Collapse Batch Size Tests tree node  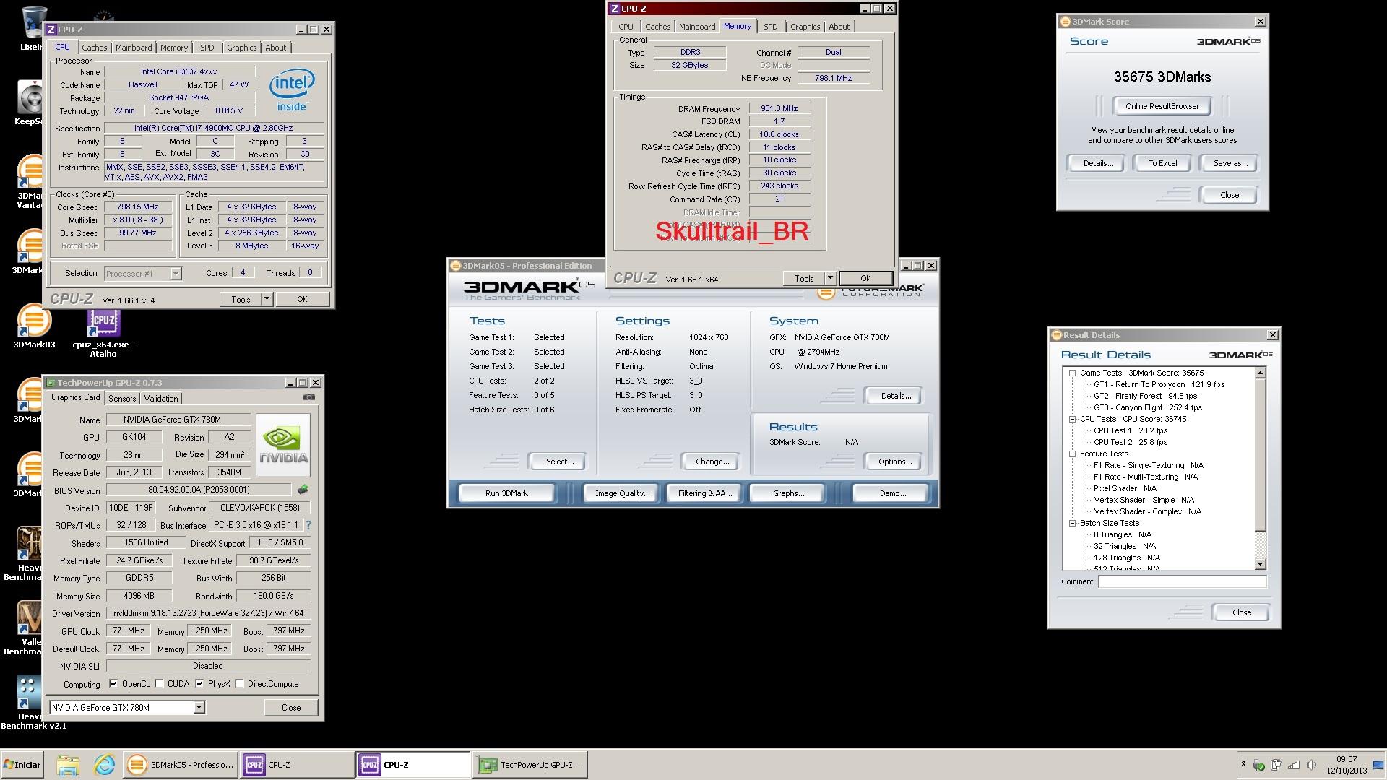pyautogui.click(x=1073, y=524)
